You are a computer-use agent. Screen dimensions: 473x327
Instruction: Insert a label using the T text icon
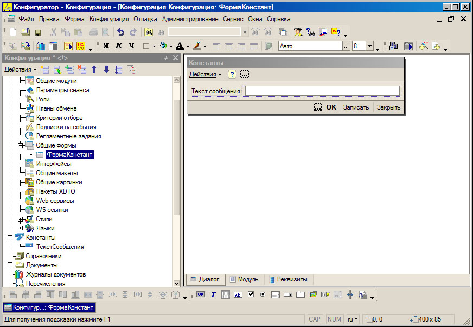213,294
